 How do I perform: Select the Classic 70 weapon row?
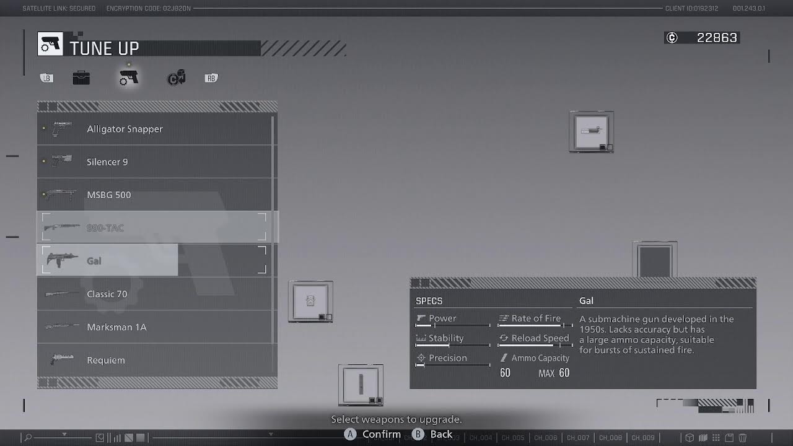[x=154, y=294]
